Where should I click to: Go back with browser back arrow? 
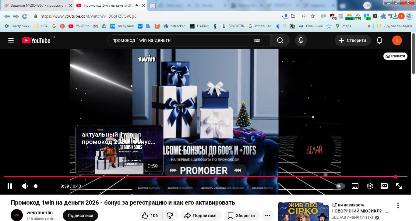point(7,16)
